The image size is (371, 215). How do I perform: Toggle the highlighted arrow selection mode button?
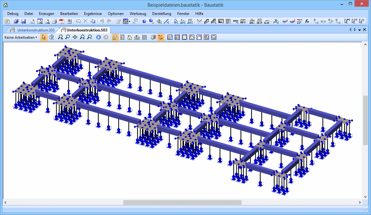tap(44, 37)
